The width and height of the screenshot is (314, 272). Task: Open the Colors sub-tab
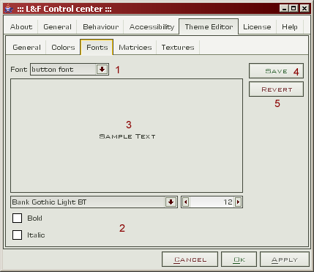pos(63,47)
